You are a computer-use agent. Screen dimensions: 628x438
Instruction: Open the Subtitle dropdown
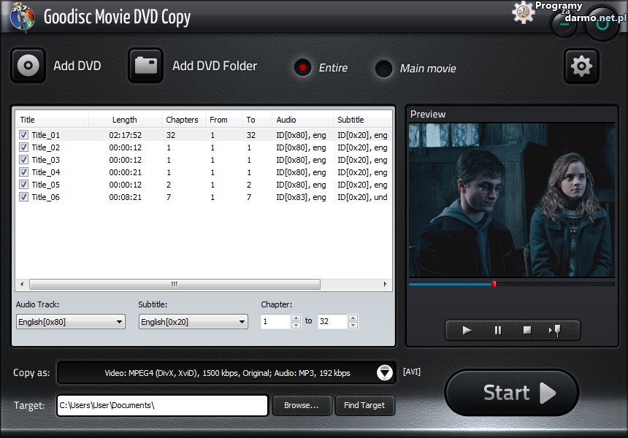[x=193, y=321]
